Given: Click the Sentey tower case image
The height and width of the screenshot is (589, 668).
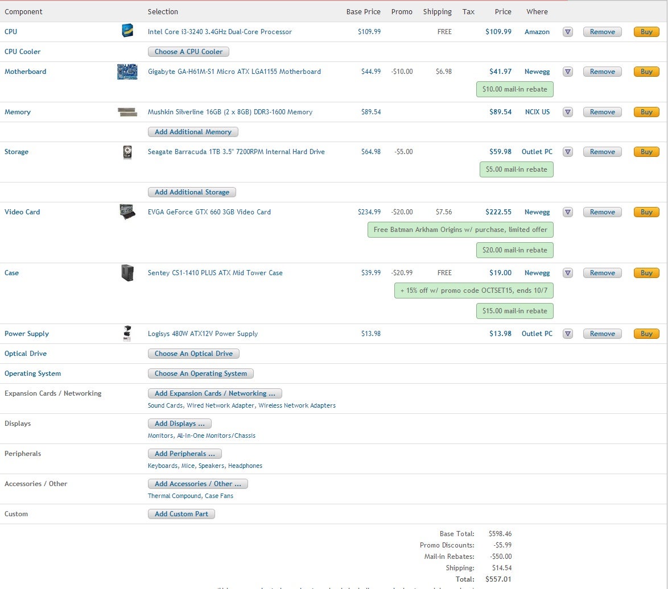Looking at the screenshot, I should 127,273.
